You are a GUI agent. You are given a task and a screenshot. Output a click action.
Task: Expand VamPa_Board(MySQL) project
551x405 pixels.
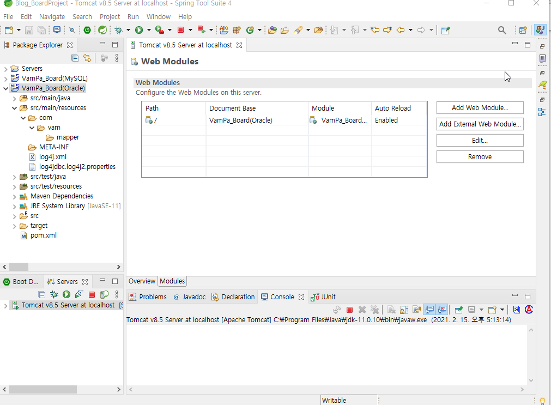(5, 78)
